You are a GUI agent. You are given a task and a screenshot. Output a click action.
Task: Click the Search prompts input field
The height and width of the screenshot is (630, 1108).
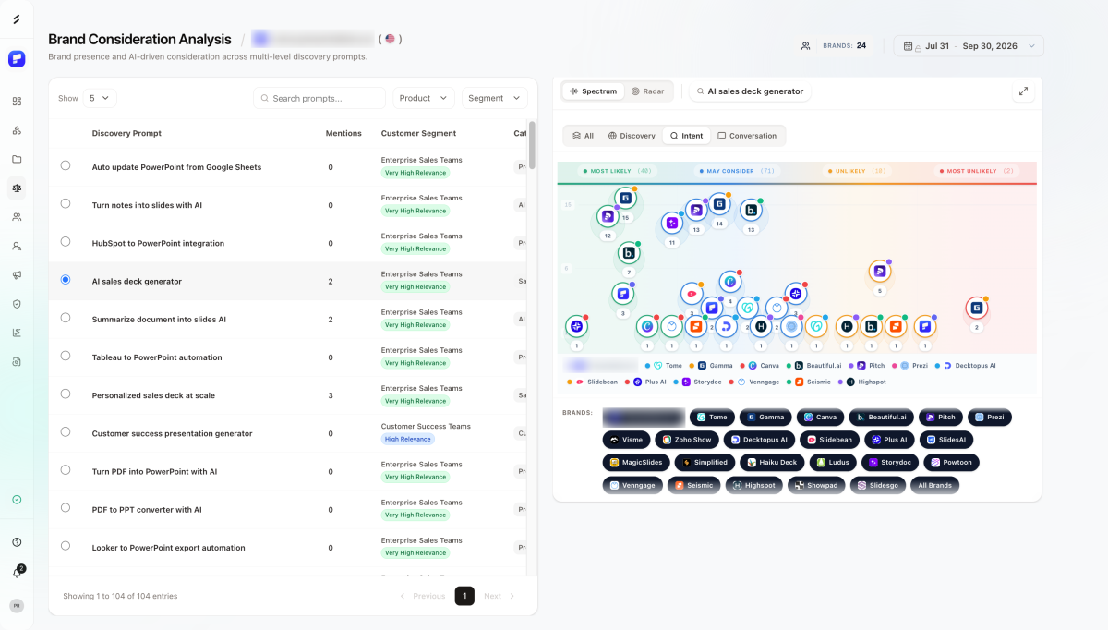click(319, 98)
